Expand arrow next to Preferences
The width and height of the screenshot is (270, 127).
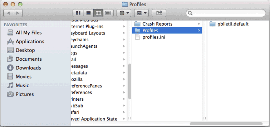point(124,93)
